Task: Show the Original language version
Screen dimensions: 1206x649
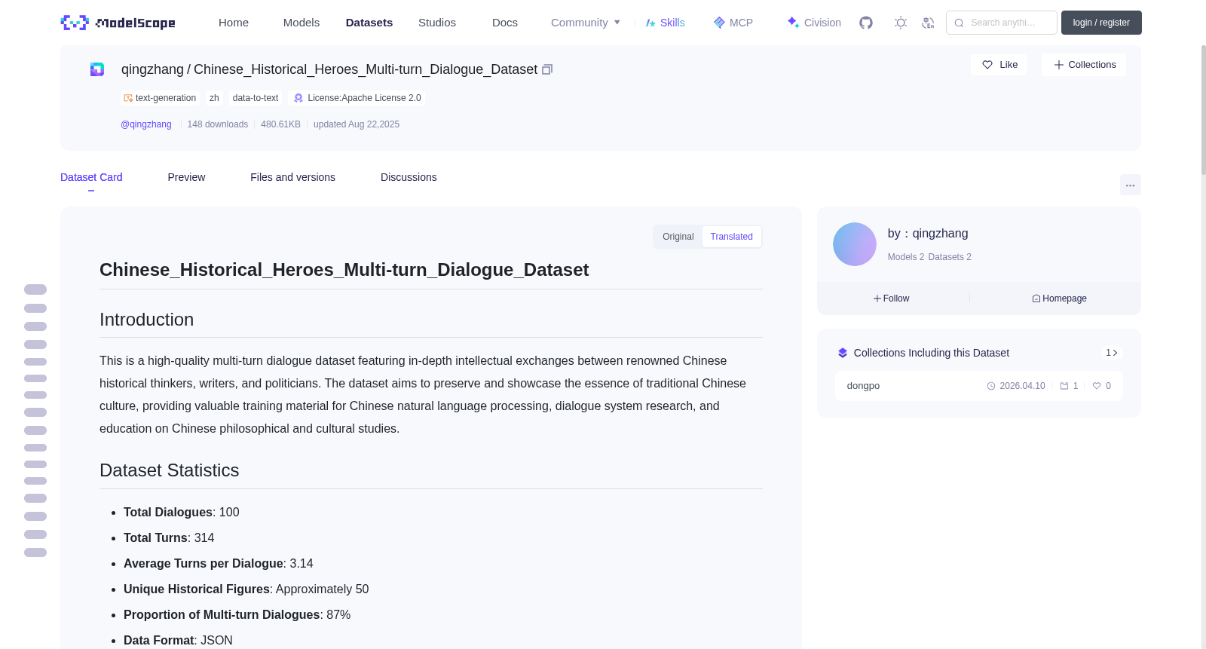Action: point(678,237)
